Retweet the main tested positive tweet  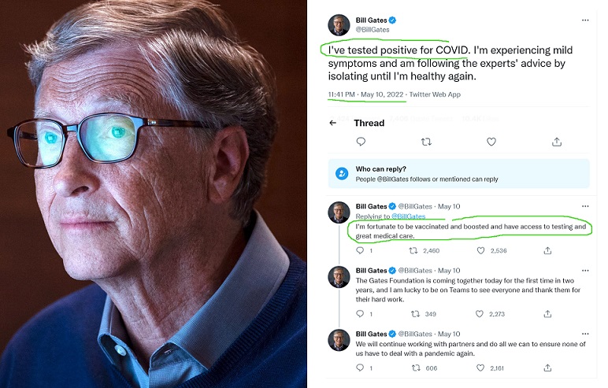point(426,142)
